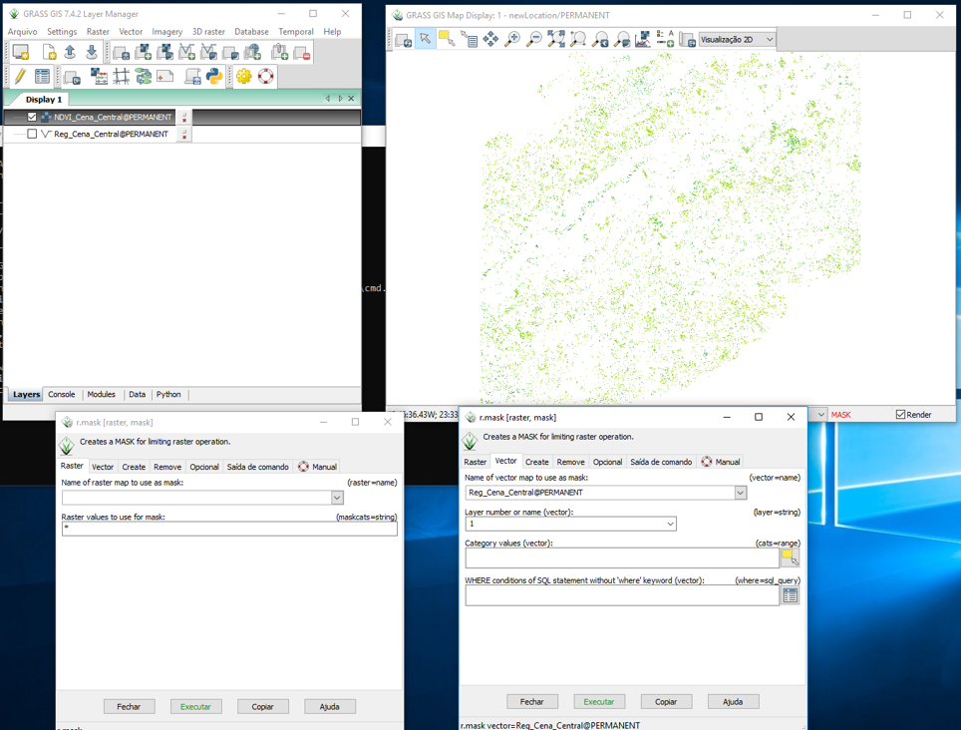The height and width of the screenshot is (730, 961).
Task: Click the pencil edit icon in Layer Manager toolbar
Action: (19, 77)
